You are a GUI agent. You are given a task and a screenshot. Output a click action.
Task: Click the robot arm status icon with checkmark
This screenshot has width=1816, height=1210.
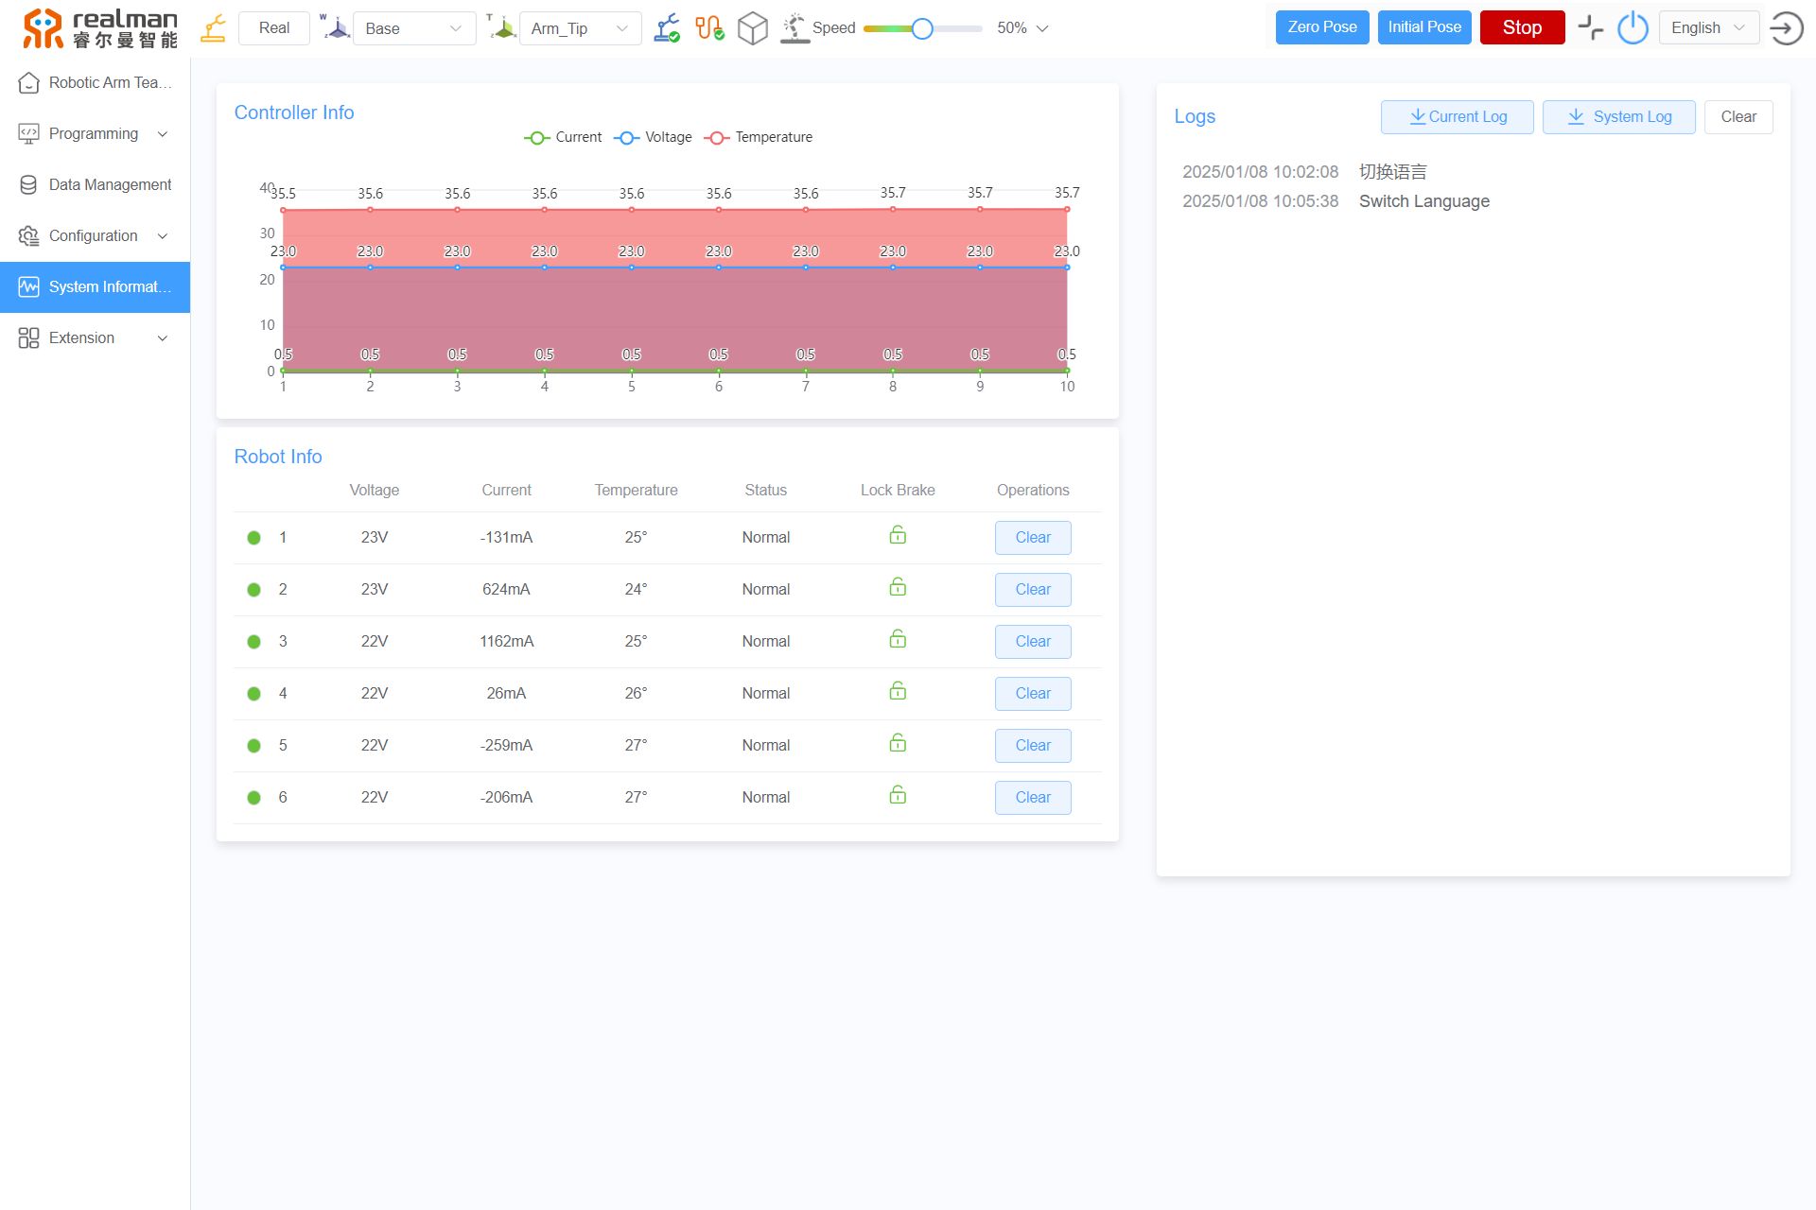point(667,27)
